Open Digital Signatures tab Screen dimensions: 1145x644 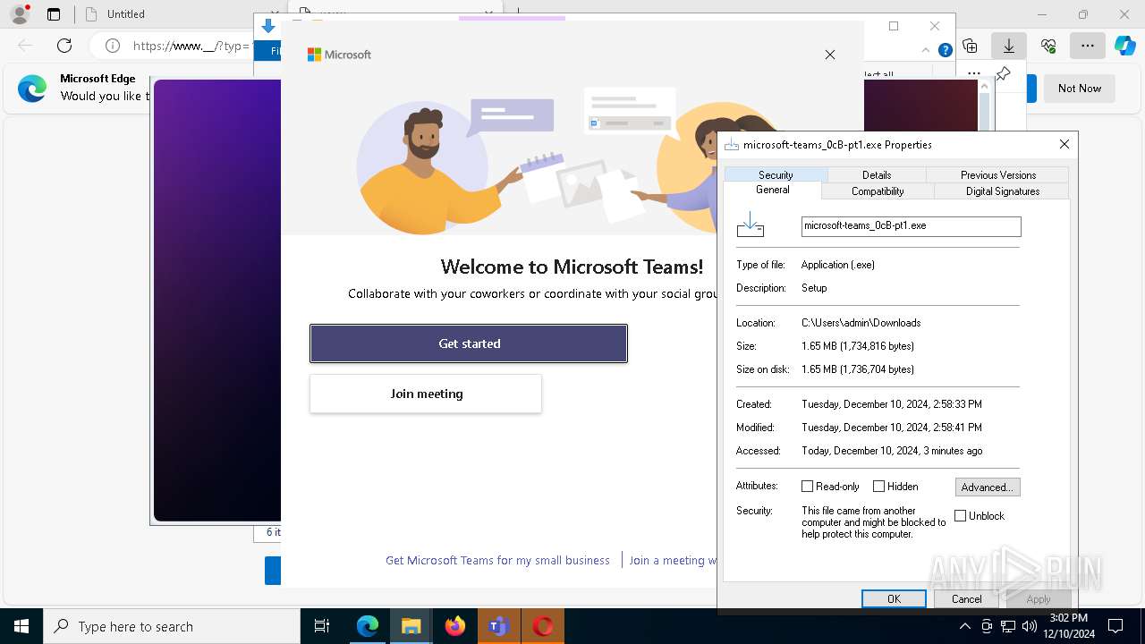[1002, 191]
